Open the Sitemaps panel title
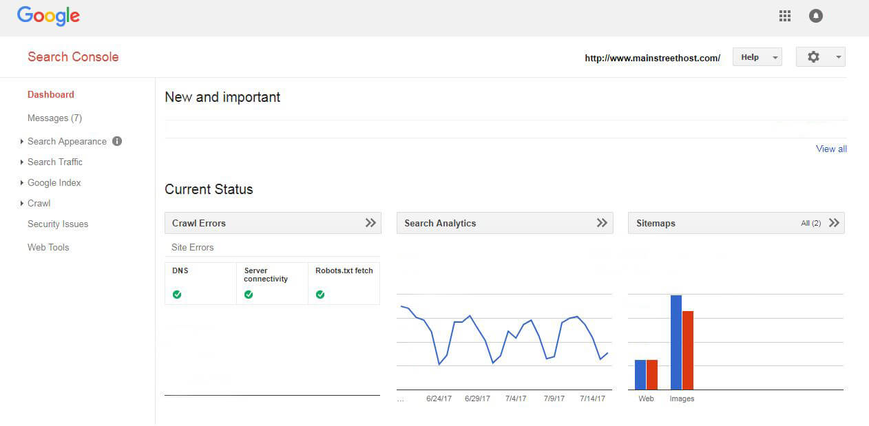The height and width of the screenshot is (426, 869). click(x=656, y=223)
